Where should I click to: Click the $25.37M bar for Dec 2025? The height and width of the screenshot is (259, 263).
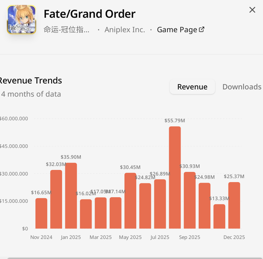coord(234,205)
